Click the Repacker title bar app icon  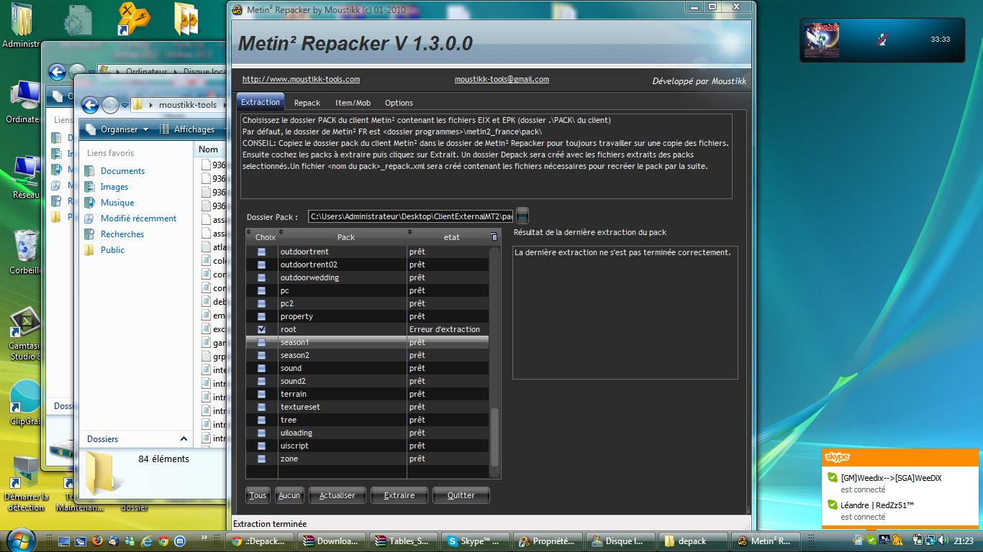pos(237,9)
